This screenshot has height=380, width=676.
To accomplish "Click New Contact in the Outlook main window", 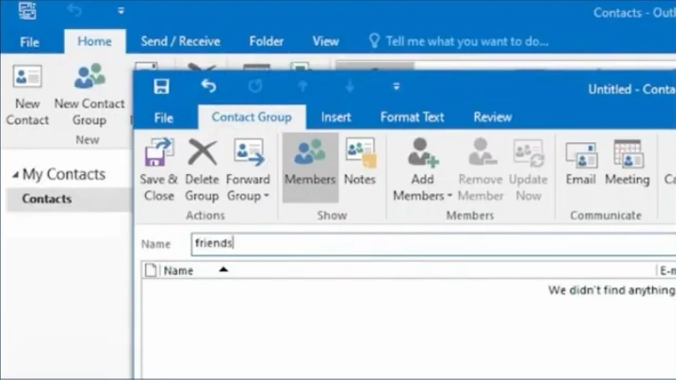I will [x=27, y=95].
